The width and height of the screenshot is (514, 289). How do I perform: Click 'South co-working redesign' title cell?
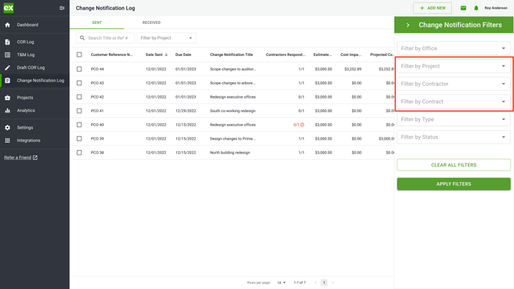click(x=232, y=111)
